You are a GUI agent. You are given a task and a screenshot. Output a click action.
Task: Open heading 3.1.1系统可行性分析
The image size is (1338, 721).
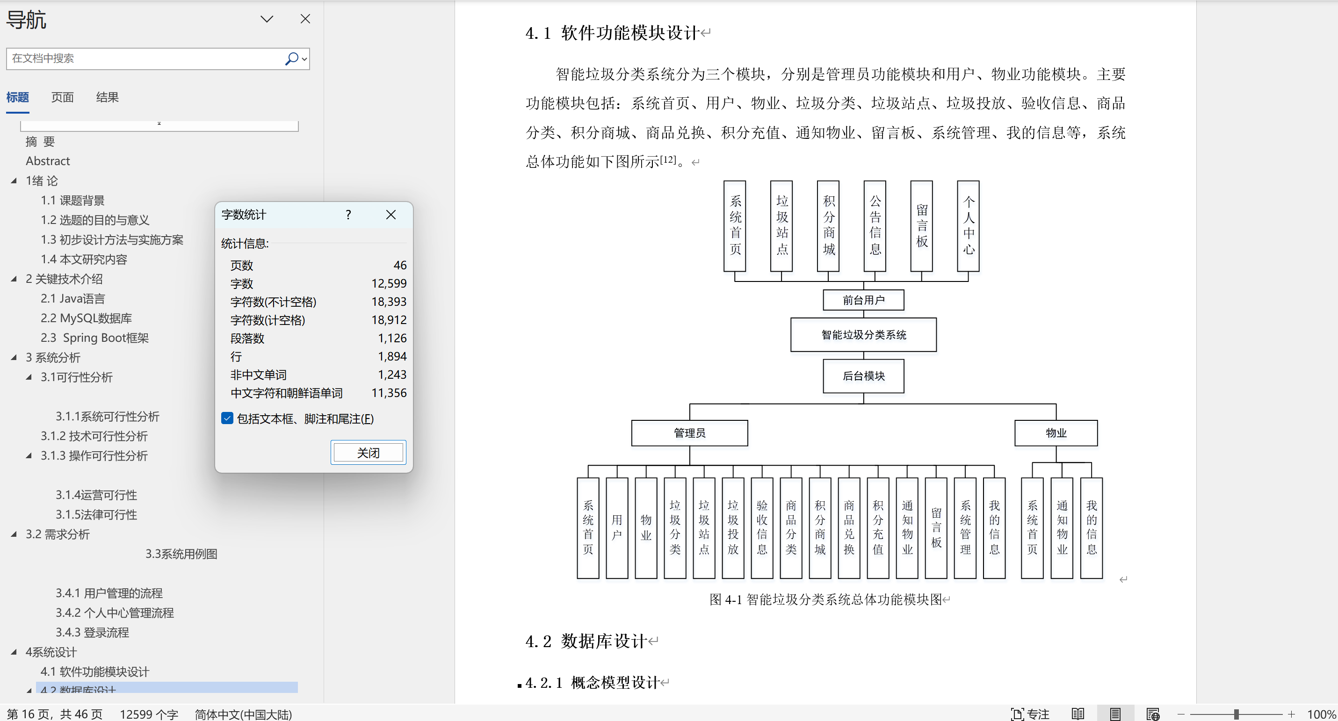(x=108, y=417)
